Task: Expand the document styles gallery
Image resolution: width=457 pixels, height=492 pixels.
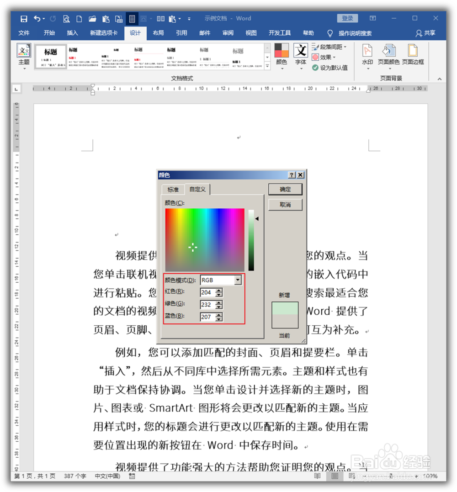Action: [266, 65]
